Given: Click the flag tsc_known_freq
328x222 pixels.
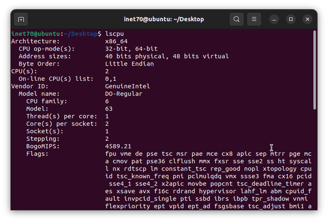Looking at the screenshot, I should (x=143, y=177).
